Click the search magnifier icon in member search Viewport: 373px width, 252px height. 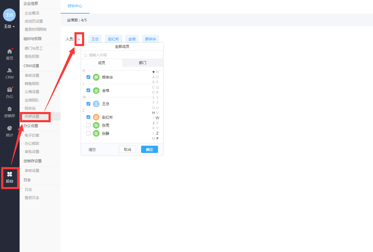point(86,55)
